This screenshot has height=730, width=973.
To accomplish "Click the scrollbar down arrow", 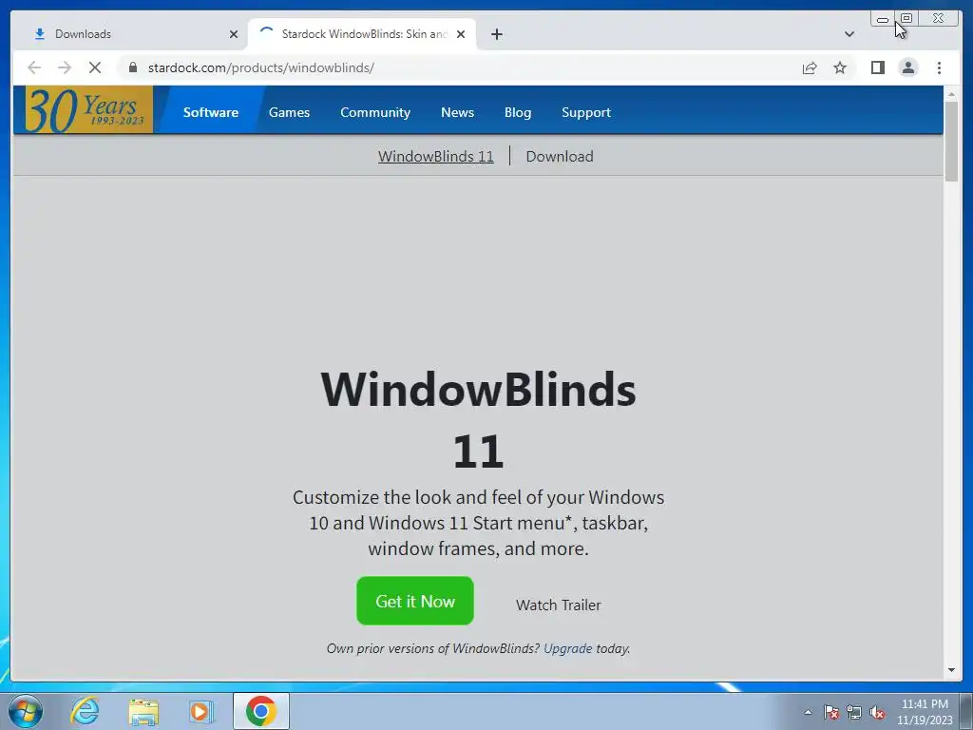I will click(x=951, y=670).
